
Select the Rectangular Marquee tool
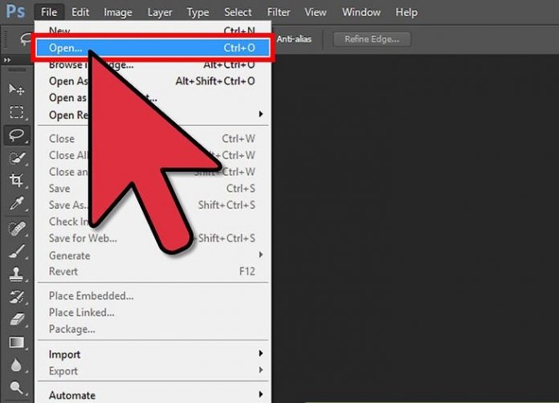tap(16, 112)
